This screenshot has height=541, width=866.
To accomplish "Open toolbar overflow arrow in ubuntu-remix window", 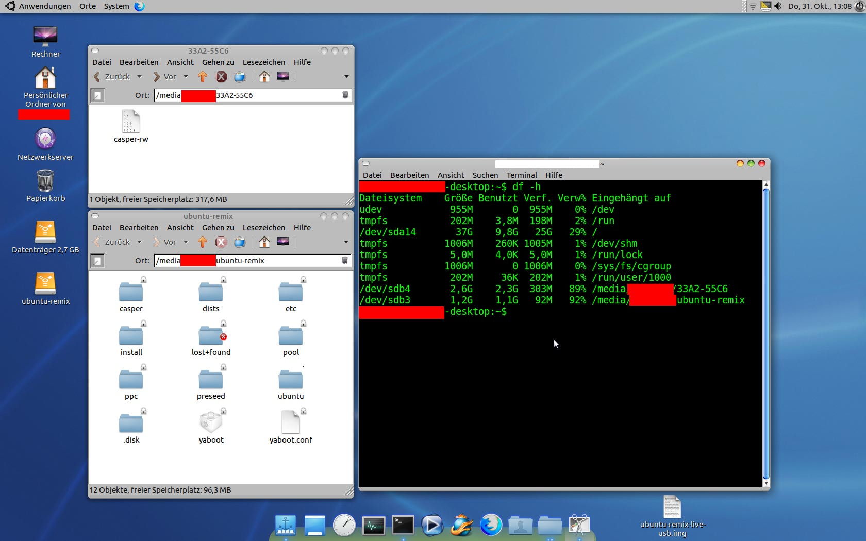I will (x=346, y=242).
